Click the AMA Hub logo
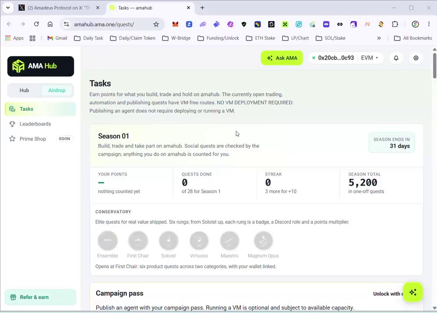The image size is (437, 313). tap(41, 67)
